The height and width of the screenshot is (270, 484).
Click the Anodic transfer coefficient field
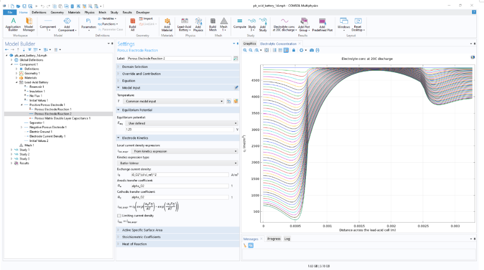coord(180,186)
